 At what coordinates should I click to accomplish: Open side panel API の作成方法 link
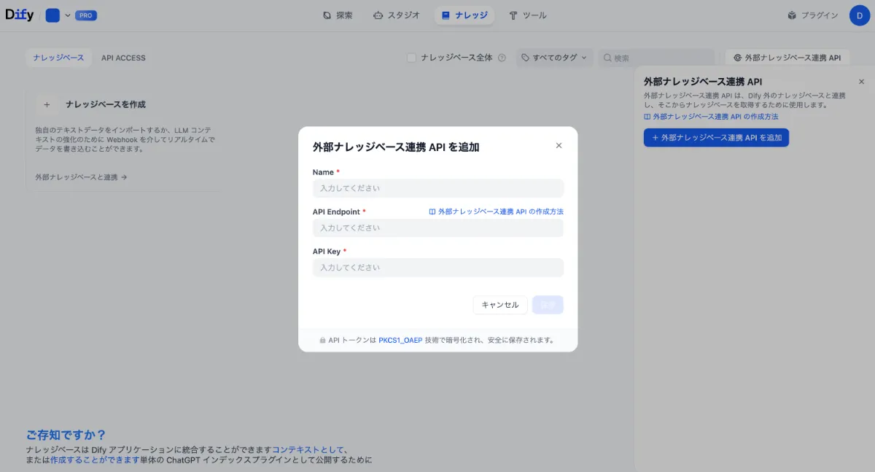coord(711,116)
